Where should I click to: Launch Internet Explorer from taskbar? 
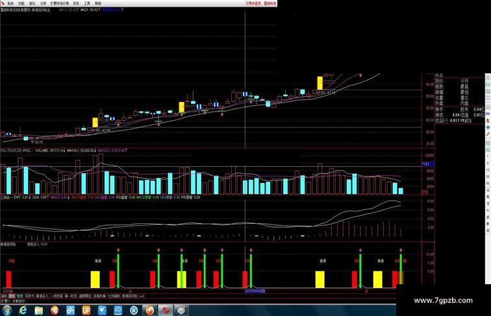(x=23, y=310)
